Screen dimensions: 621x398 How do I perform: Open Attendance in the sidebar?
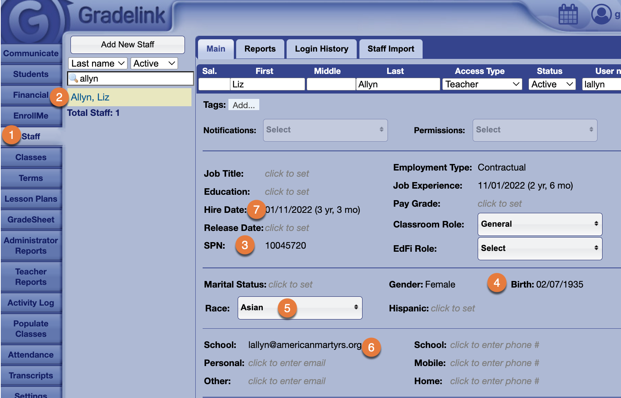(31, 355)
